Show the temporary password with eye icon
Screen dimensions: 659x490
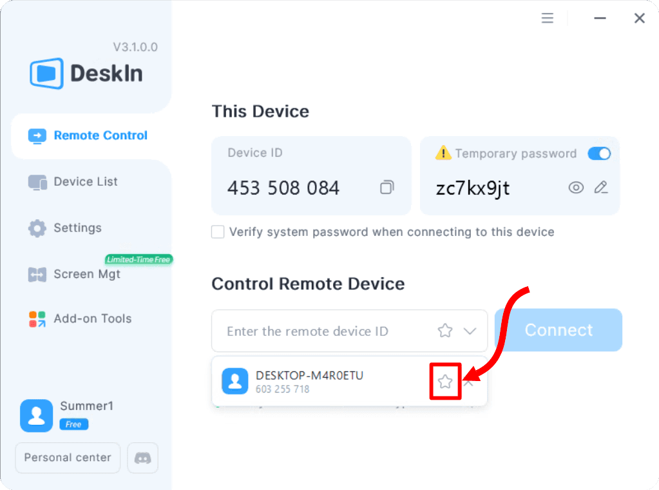coord(576,188)
